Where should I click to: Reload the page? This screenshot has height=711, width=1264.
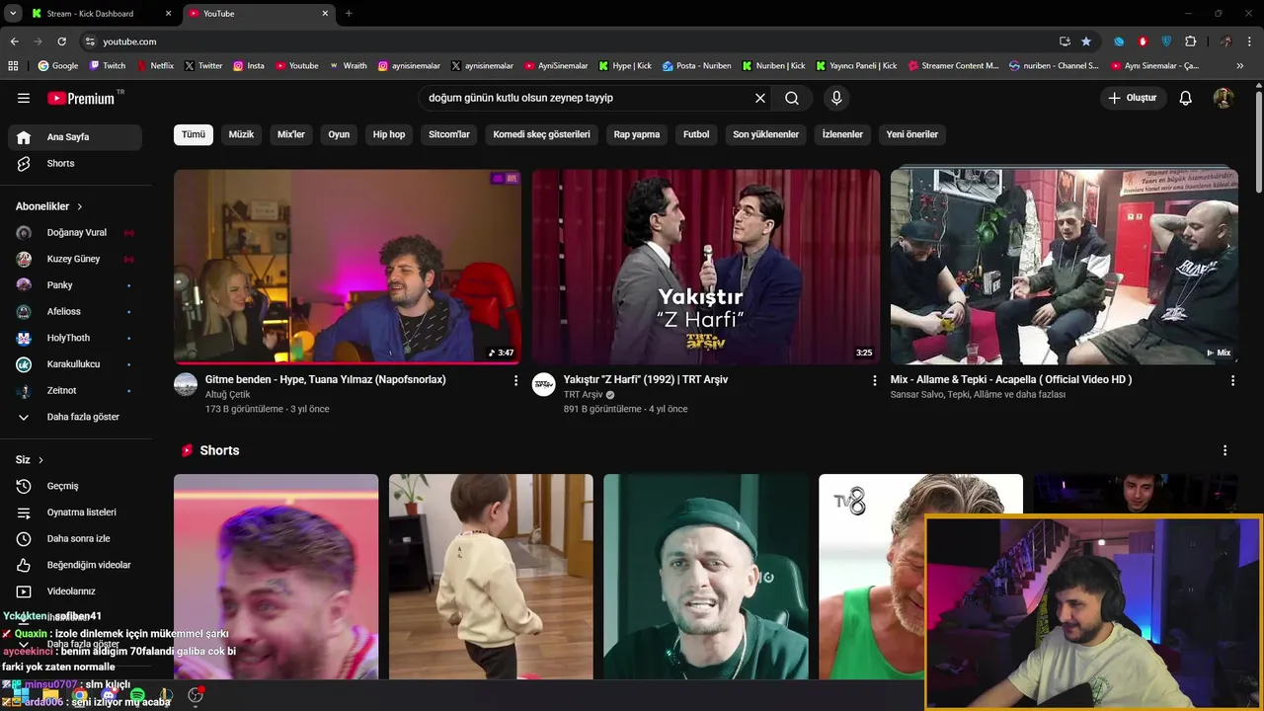coord(61,41)
